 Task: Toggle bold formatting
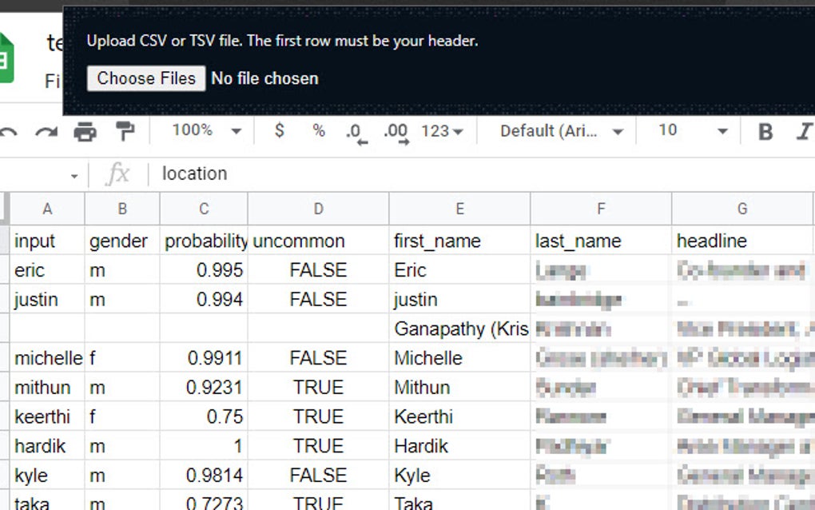click(x=765, y=130)
